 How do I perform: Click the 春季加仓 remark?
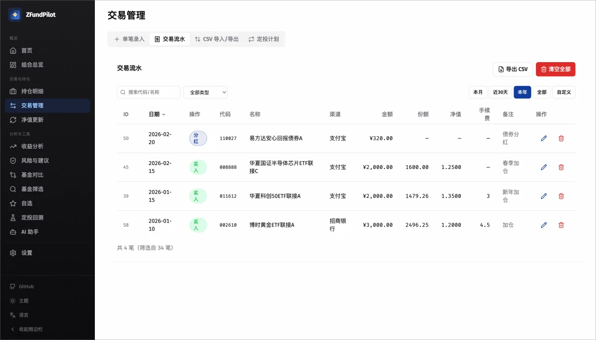click(511, 167)
